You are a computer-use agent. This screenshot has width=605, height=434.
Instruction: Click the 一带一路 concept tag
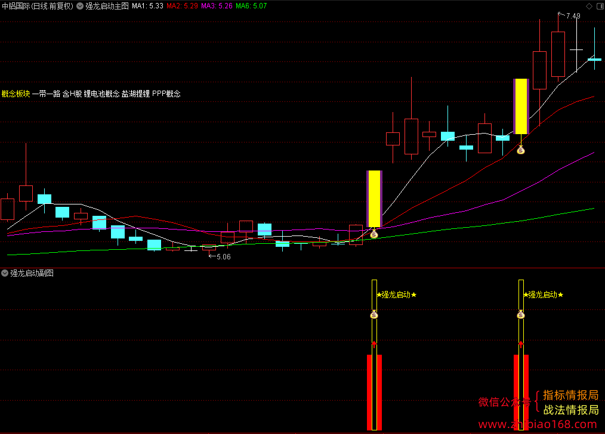[x=47, y=94]
